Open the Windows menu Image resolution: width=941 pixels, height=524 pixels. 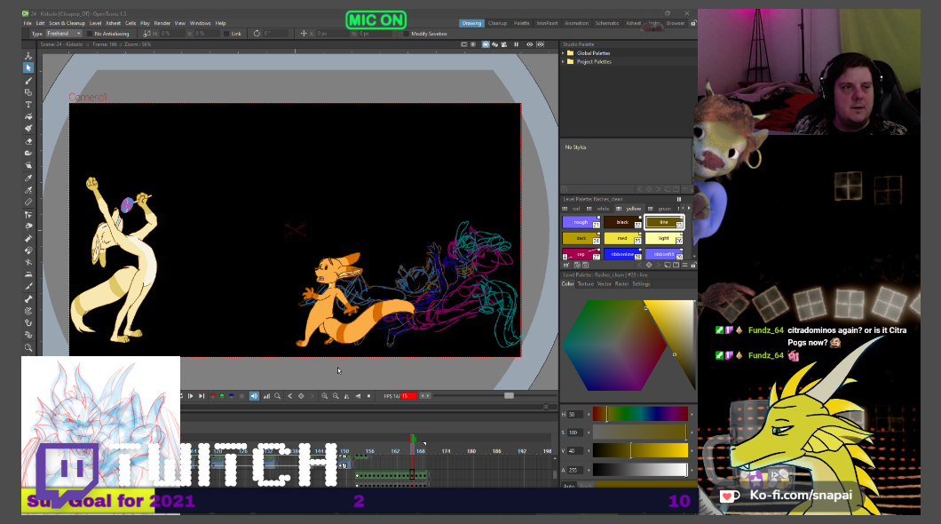[x=201, y=23]
